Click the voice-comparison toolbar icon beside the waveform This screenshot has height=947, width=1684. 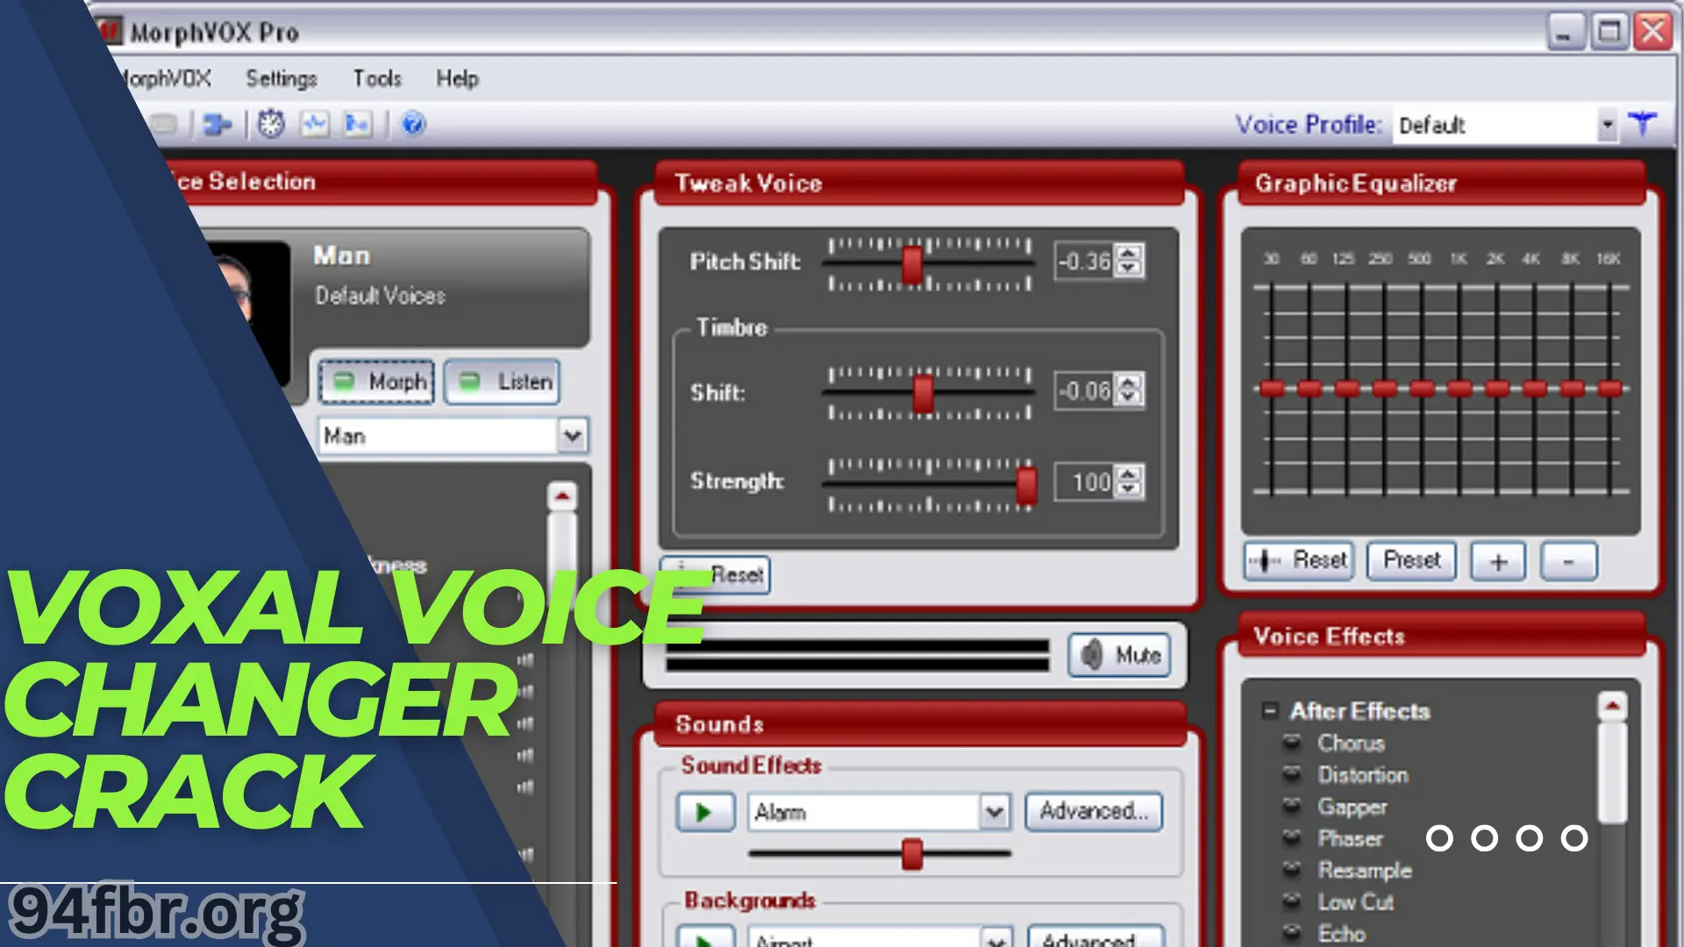click(358, 125)
